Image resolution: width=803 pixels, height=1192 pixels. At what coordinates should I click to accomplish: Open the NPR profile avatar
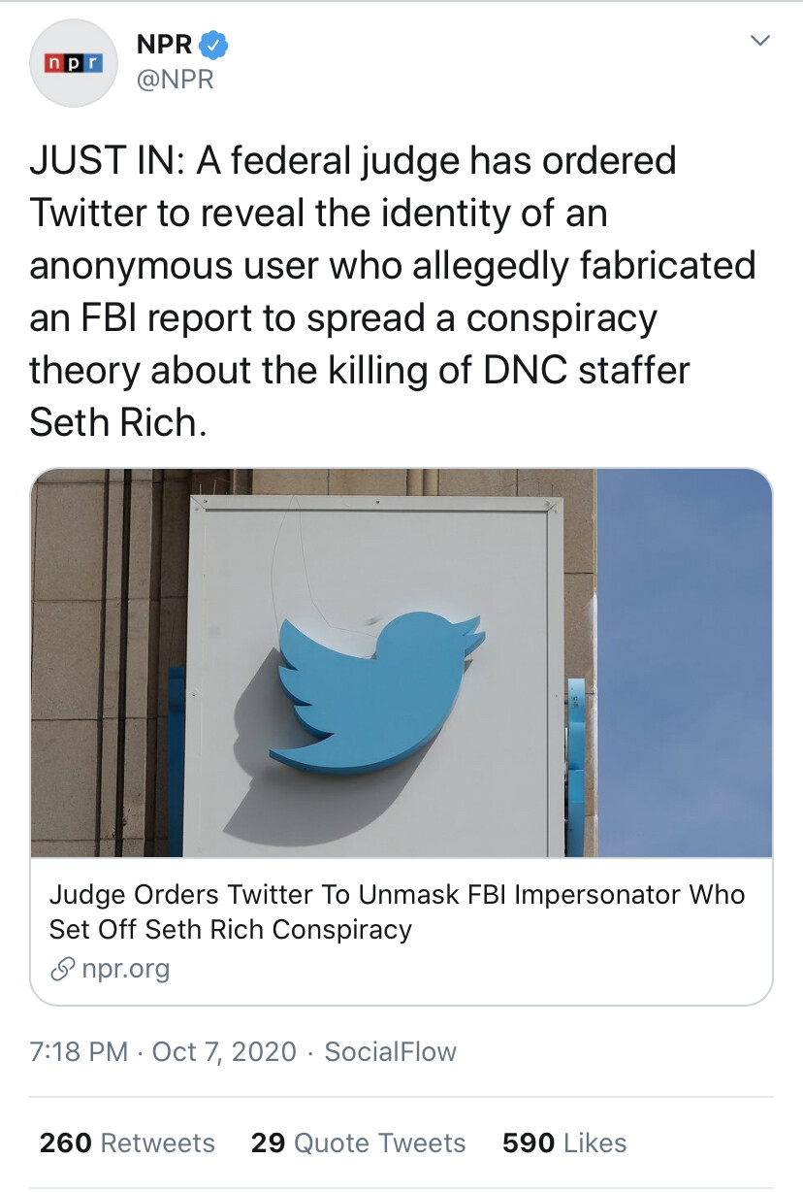(x=75, y=63)
